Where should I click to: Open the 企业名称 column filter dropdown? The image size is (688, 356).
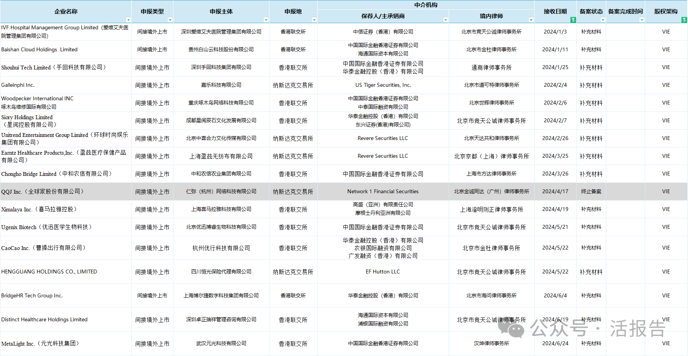pyautogui.click(x=128, y=20)
